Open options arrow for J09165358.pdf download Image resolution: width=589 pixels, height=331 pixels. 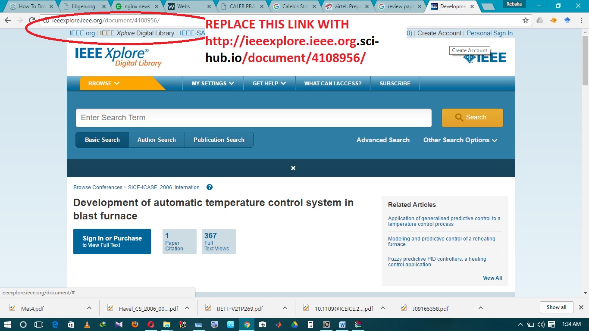(481, 308)
